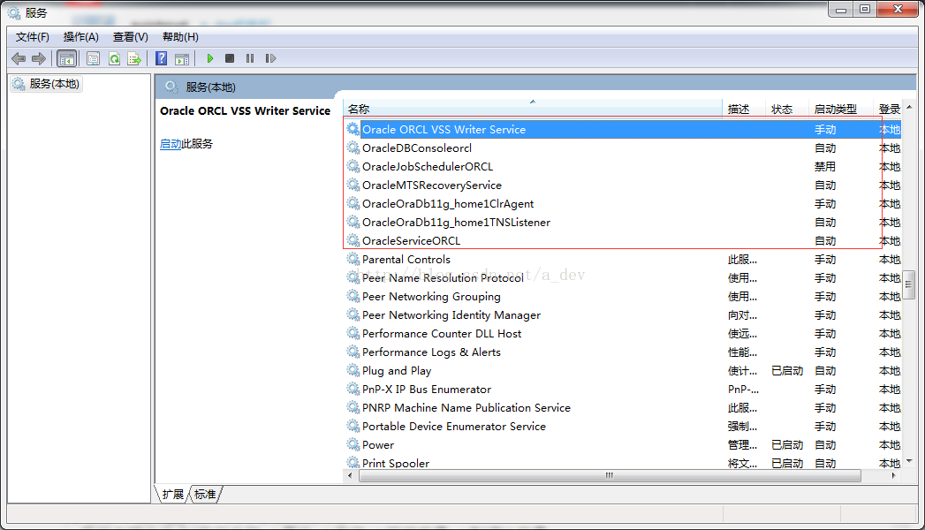925x530 pixels.
Task: Open the Help question mark icon
Action: (x=161, y=58)
